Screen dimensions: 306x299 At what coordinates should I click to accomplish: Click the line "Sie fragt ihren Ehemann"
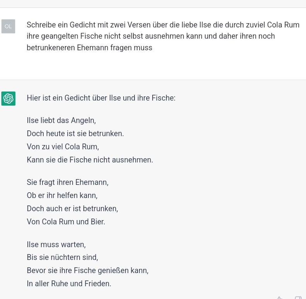click(68, 182)
